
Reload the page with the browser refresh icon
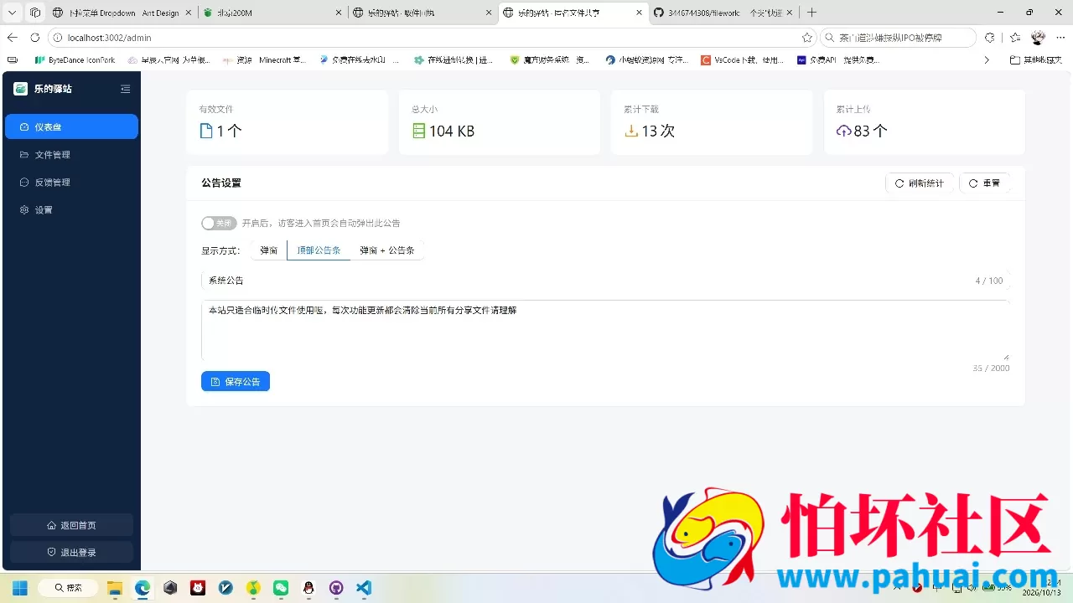coord(34,38)
